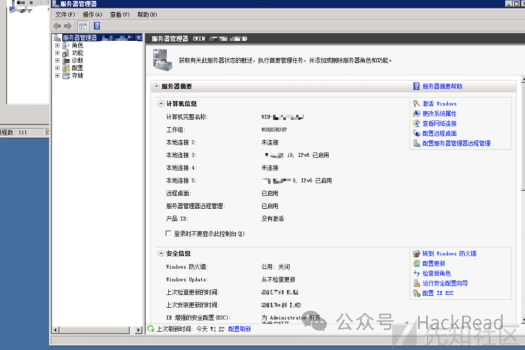This screenshot has height=350, width=525.
Task: Click the 公用: 关闭 firewall value
Action: 276,267
